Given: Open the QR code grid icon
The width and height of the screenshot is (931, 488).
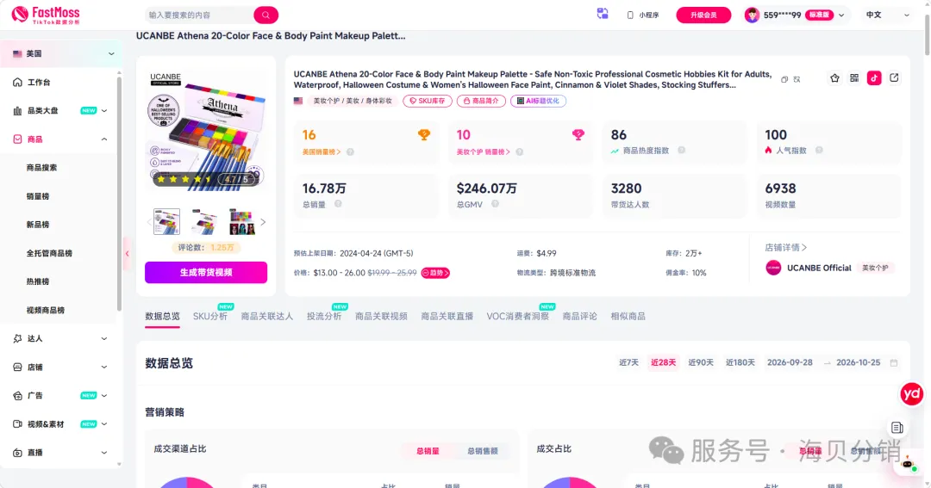Looking at the screenshot, I should tap(854, 78).
